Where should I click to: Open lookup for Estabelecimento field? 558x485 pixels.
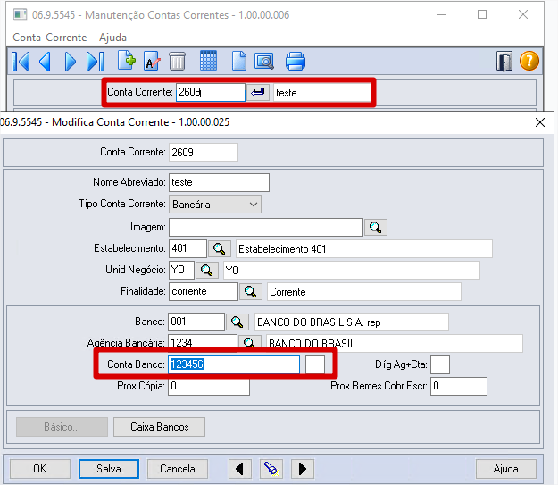click(219, 248)
